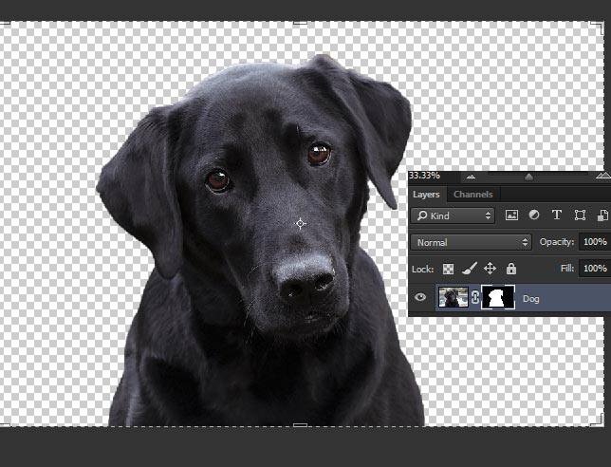Click the Opacity label
The width and height of the screenshot is (611, 467).
556,242
